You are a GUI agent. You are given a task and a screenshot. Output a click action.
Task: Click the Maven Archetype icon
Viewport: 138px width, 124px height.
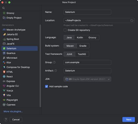(4, 30)
